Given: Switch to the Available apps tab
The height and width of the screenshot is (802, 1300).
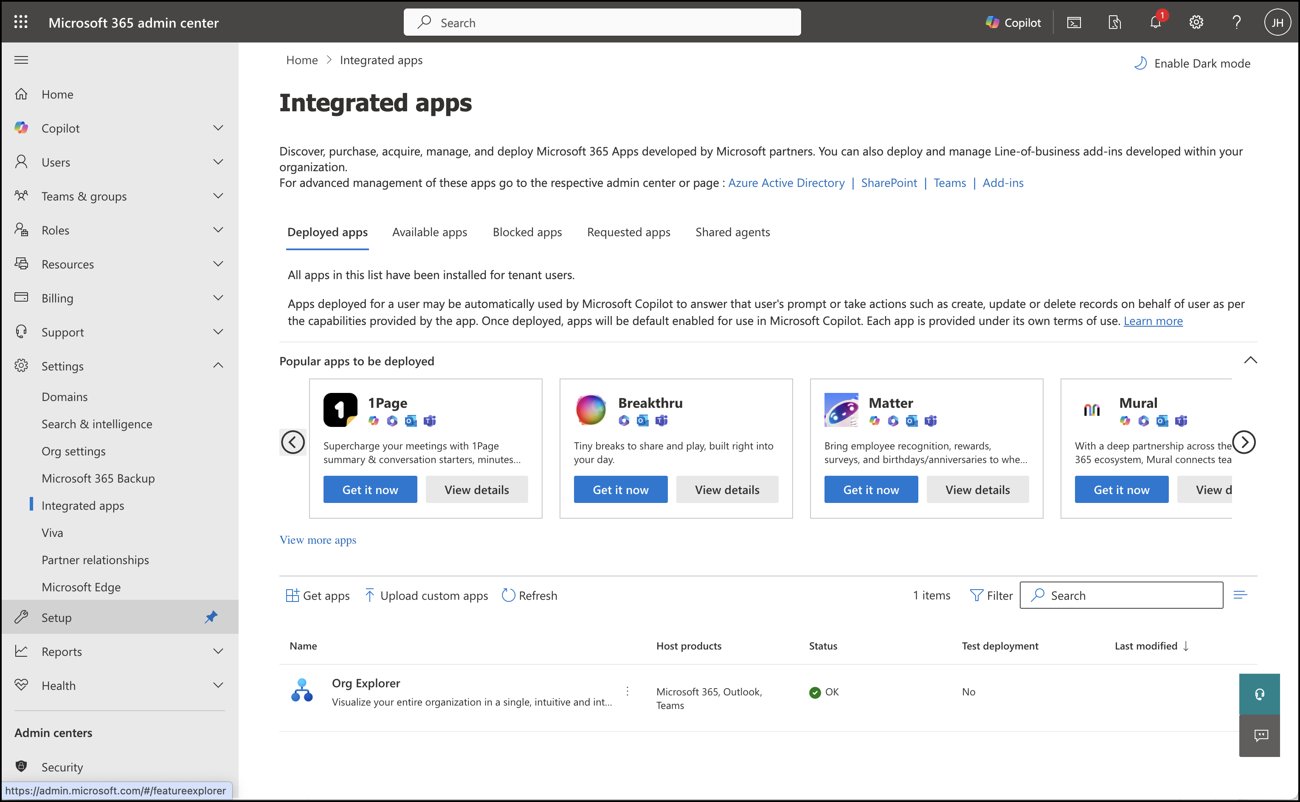Looking at the screenshot, I should 429,232.
